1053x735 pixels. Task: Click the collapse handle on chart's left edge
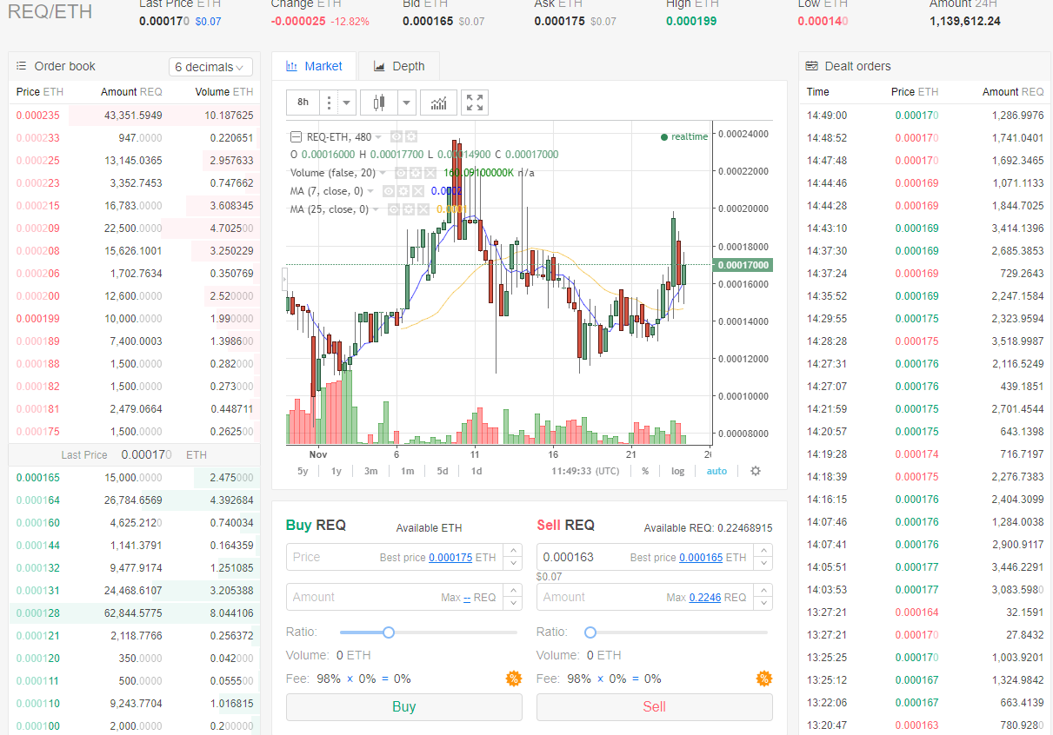[x=283, y=280]
